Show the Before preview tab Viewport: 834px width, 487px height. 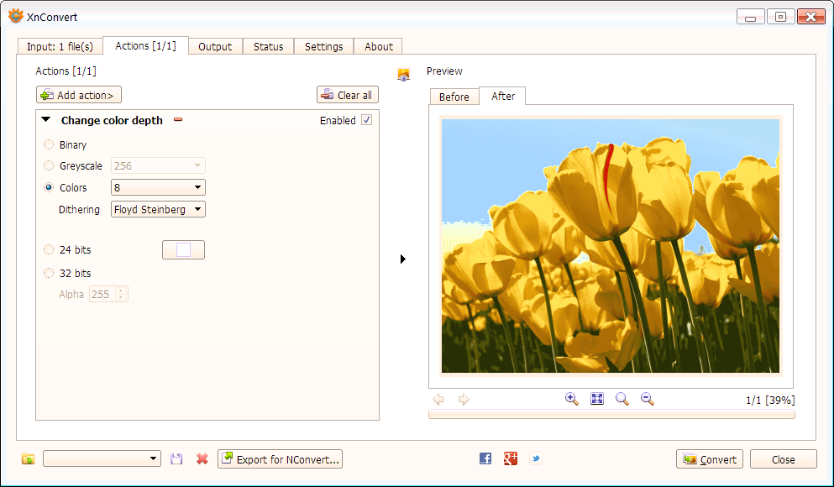(x=454, y=97)
